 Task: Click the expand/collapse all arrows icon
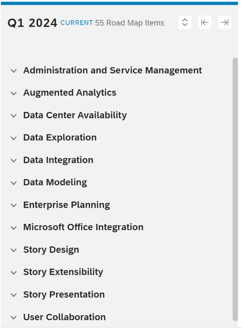pyautogui.click(x=185, y=22)
